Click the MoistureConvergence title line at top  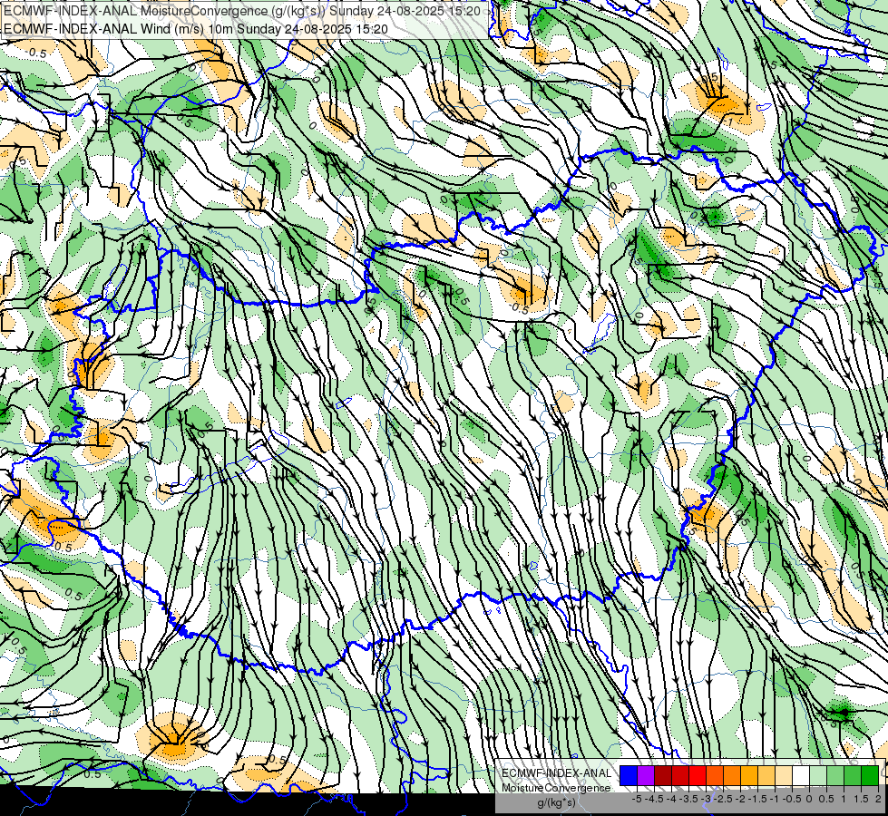242,11
